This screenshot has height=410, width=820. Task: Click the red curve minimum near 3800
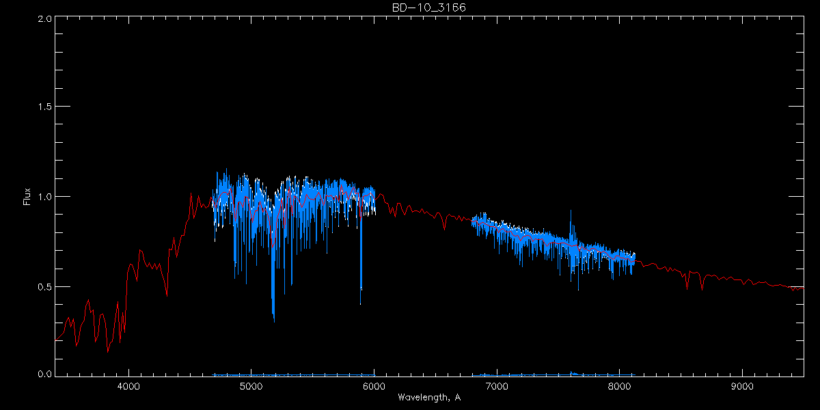coord(108,351)
